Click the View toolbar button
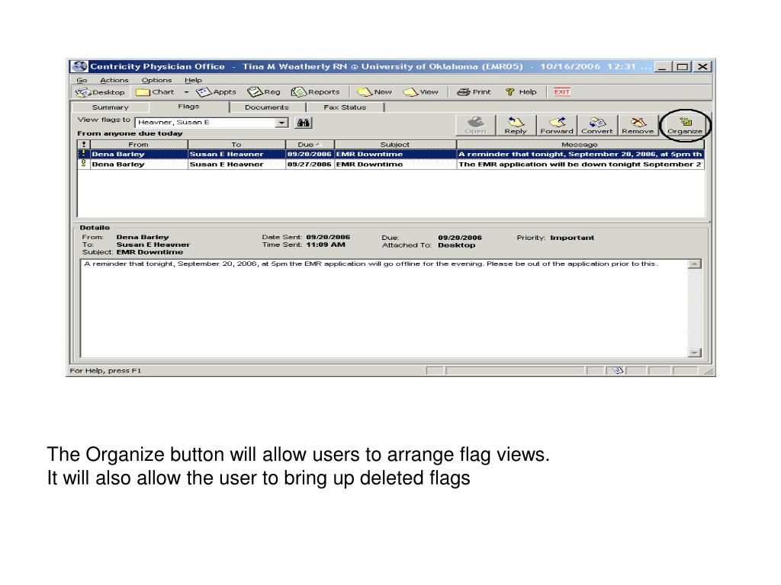The width and height of the screenshot is (781, 585). pos(421,92)
